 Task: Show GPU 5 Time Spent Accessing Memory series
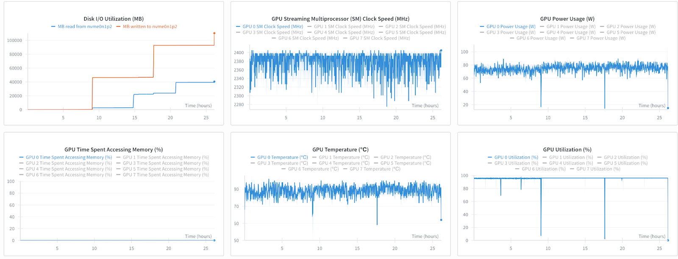[x=166, y=169]
